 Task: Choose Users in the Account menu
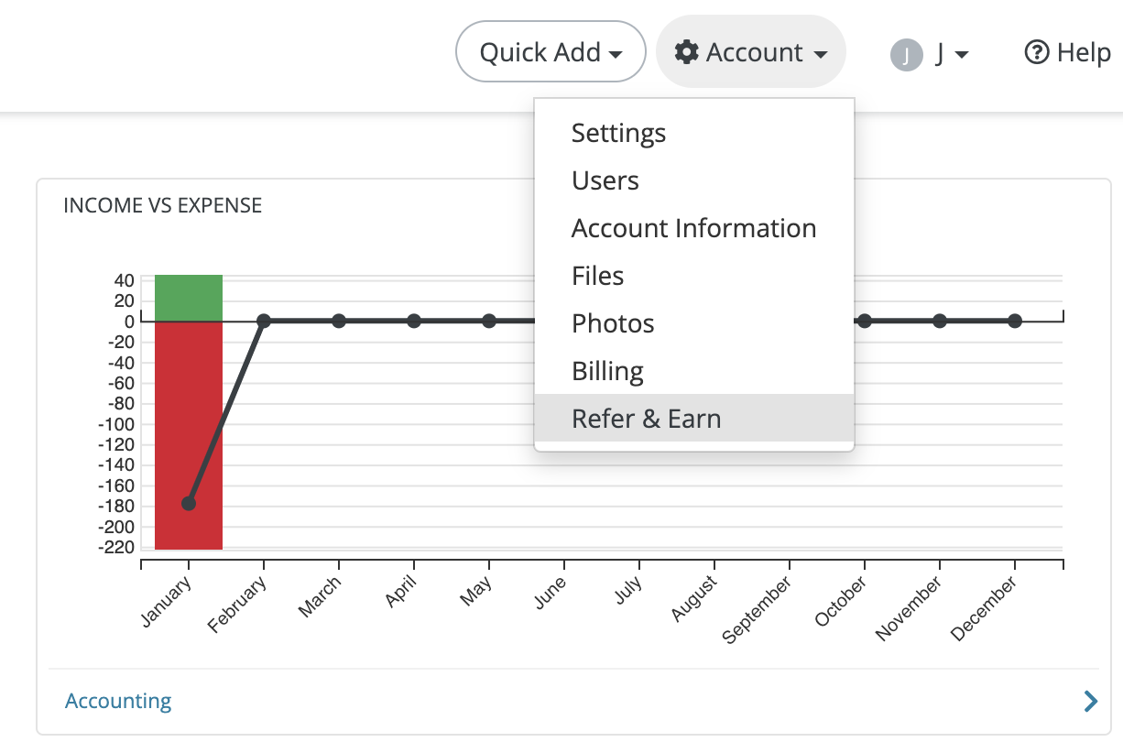pyautogui.click(x=605, y=180)
